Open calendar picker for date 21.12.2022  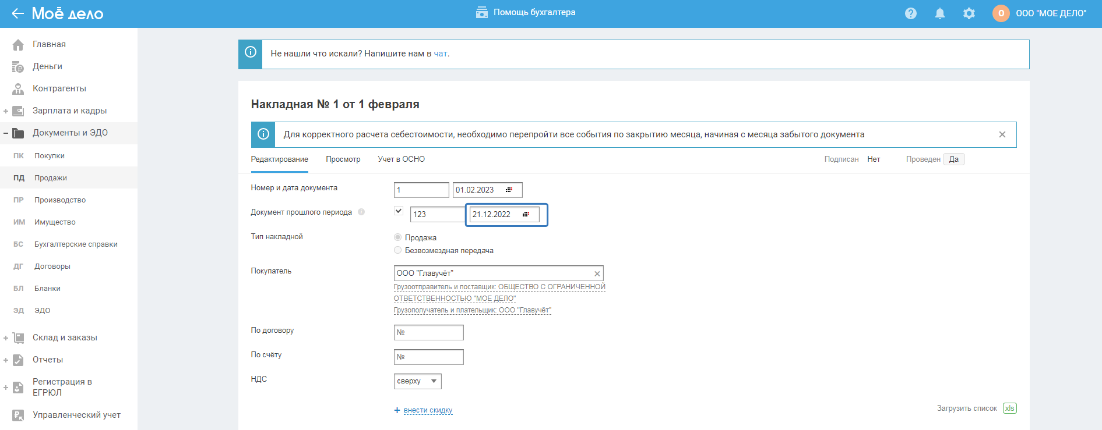pos(526,215)
